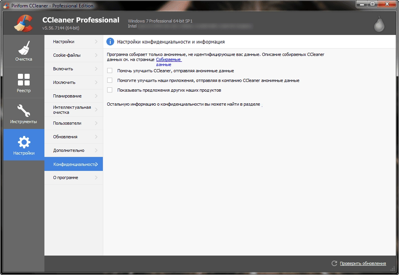Image resolution: width=399 pixels, height=275 pixels.
Task: Expand chevron next to Включить
Action: point(96,69)
